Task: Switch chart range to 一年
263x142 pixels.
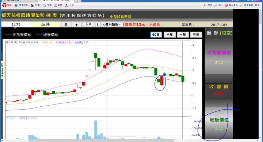Action: click(x=183, y=35)
